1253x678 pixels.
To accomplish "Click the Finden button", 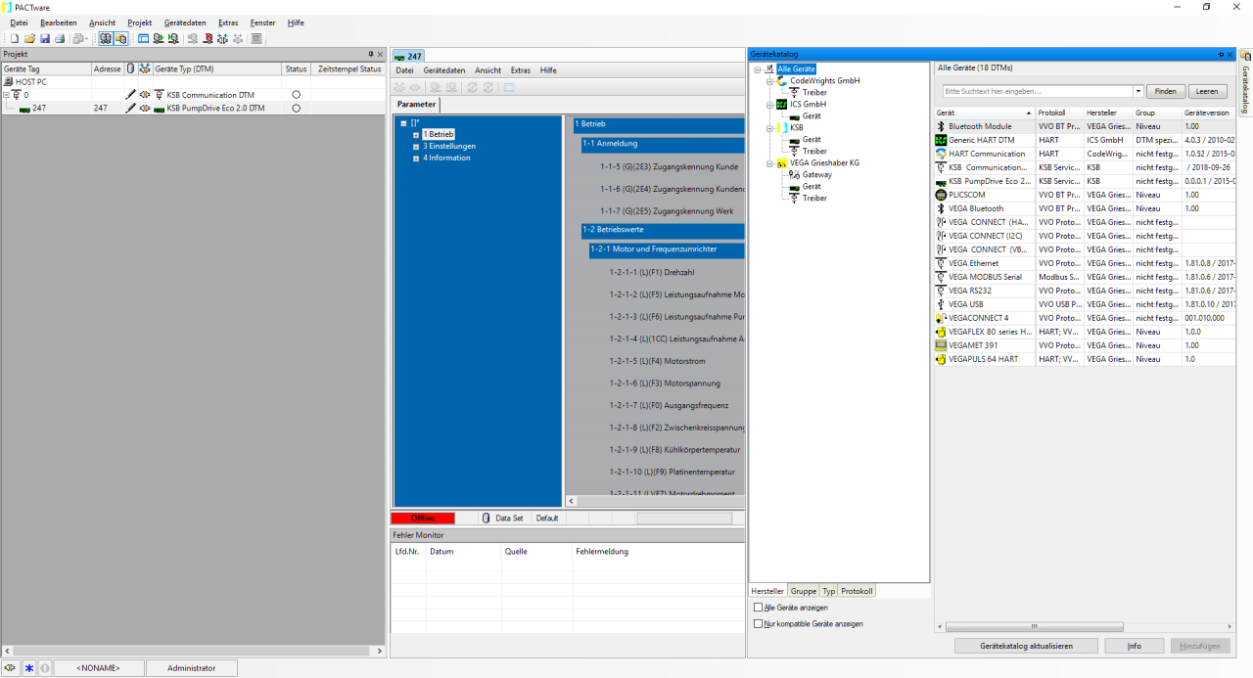I will coord(1165,90).
